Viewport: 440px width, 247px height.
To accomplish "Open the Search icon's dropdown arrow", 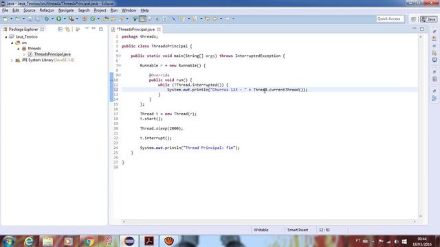I will (127, 19).
